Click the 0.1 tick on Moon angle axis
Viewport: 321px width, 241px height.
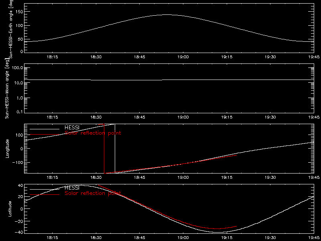20,112
